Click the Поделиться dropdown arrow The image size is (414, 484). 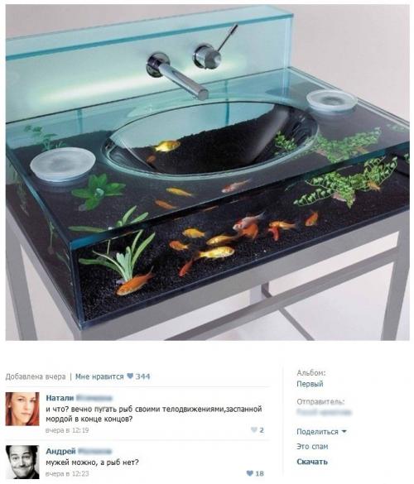tap(344, 431)
